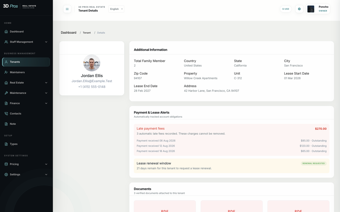Click the $ USD currency button
This screenshot has height=212, width=340.
click(x=286, y=9)
